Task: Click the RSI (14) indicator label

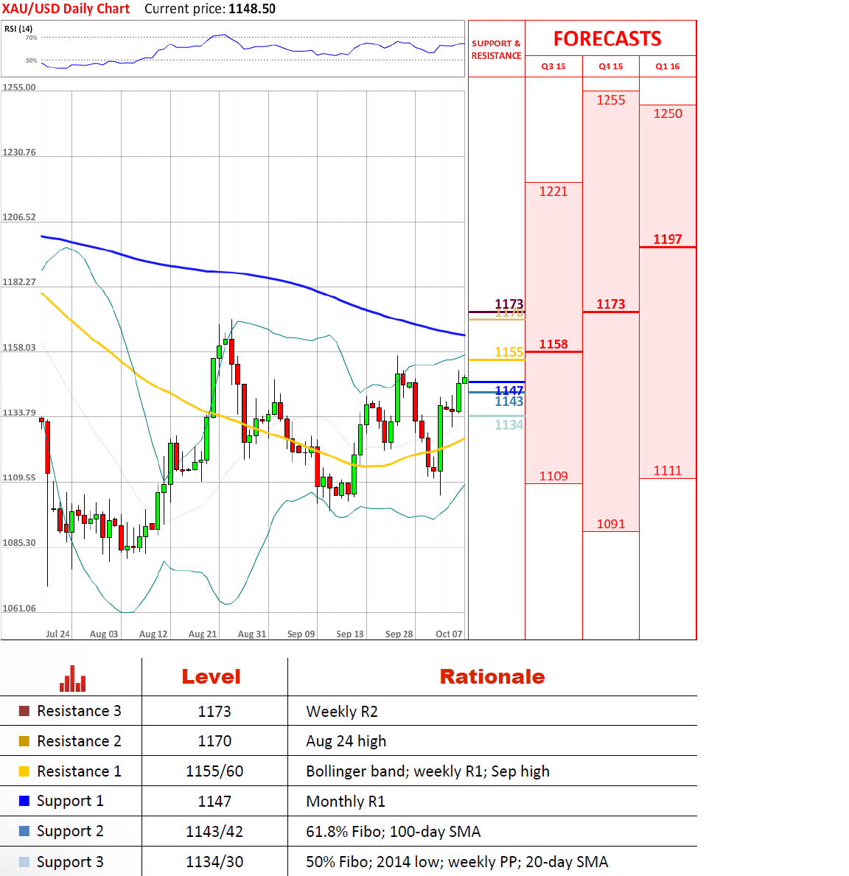Action: [18, 29]
